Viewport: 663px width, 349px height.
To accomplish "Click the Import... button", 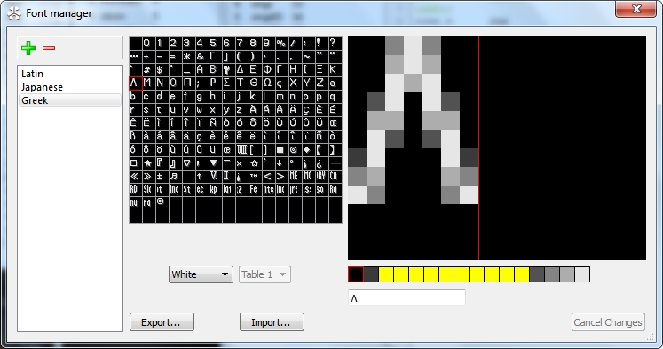I will point(272,322).
